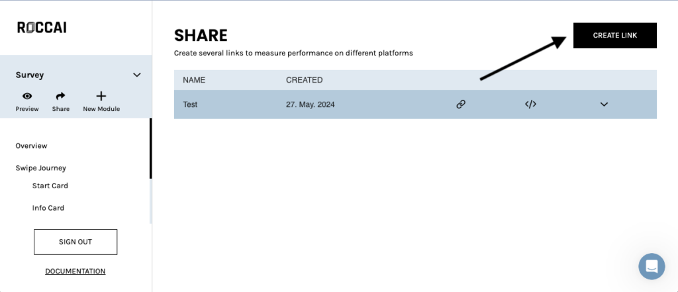Copy the link for the Test row
This screenshot has width=678, height=292.
[x=461, y=104]
